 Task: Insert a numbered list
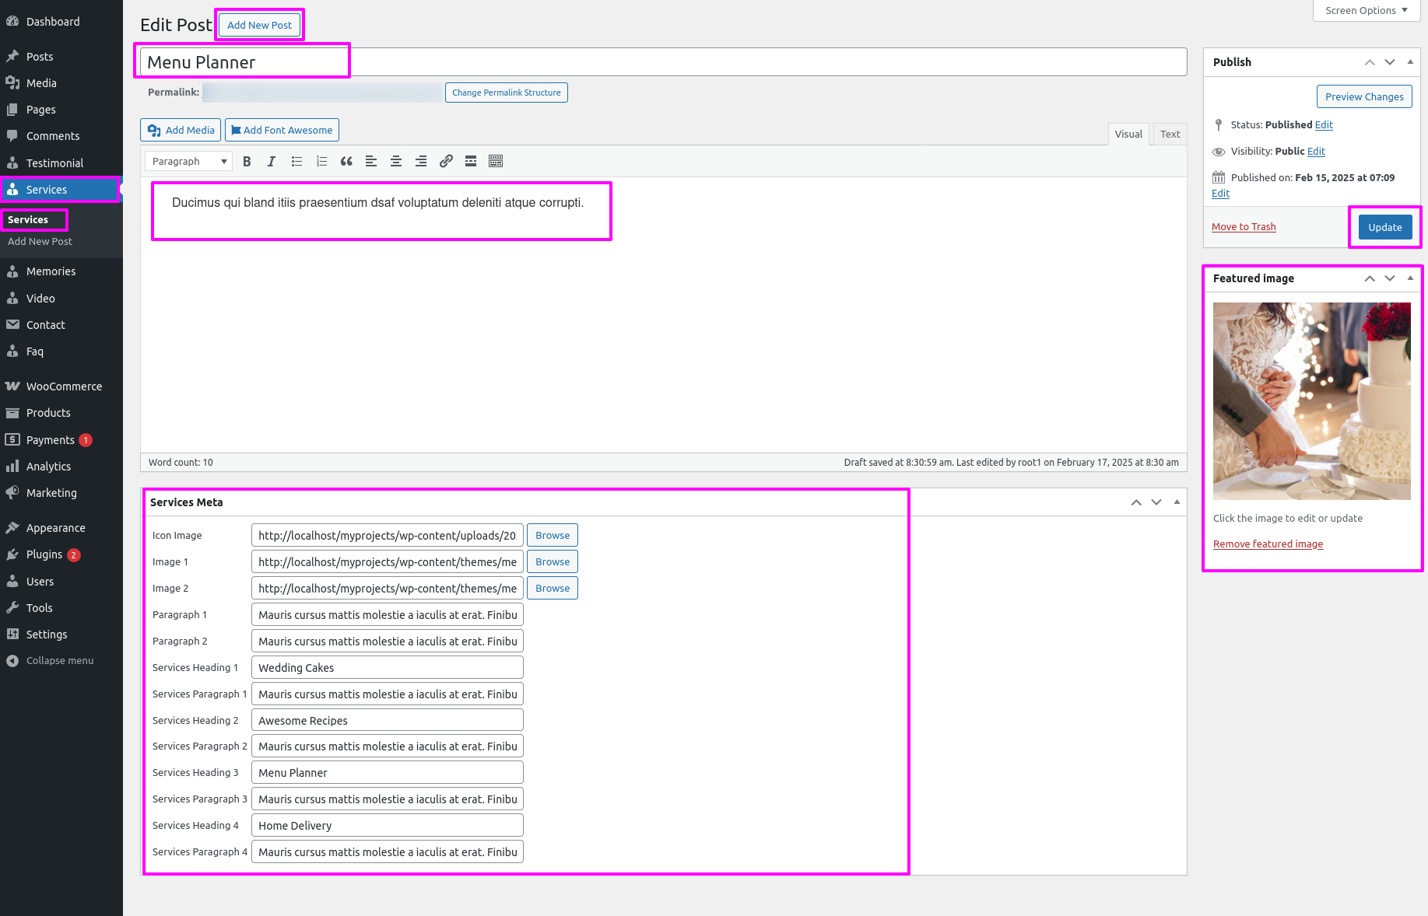[321, 162]
